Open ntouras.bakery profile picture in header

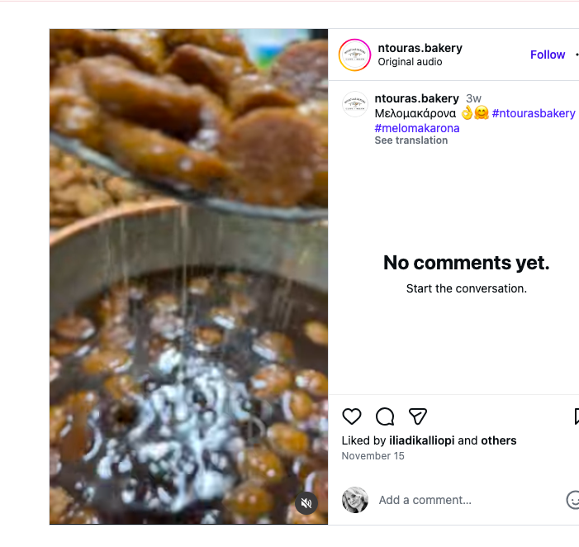[x=355, y=55]
